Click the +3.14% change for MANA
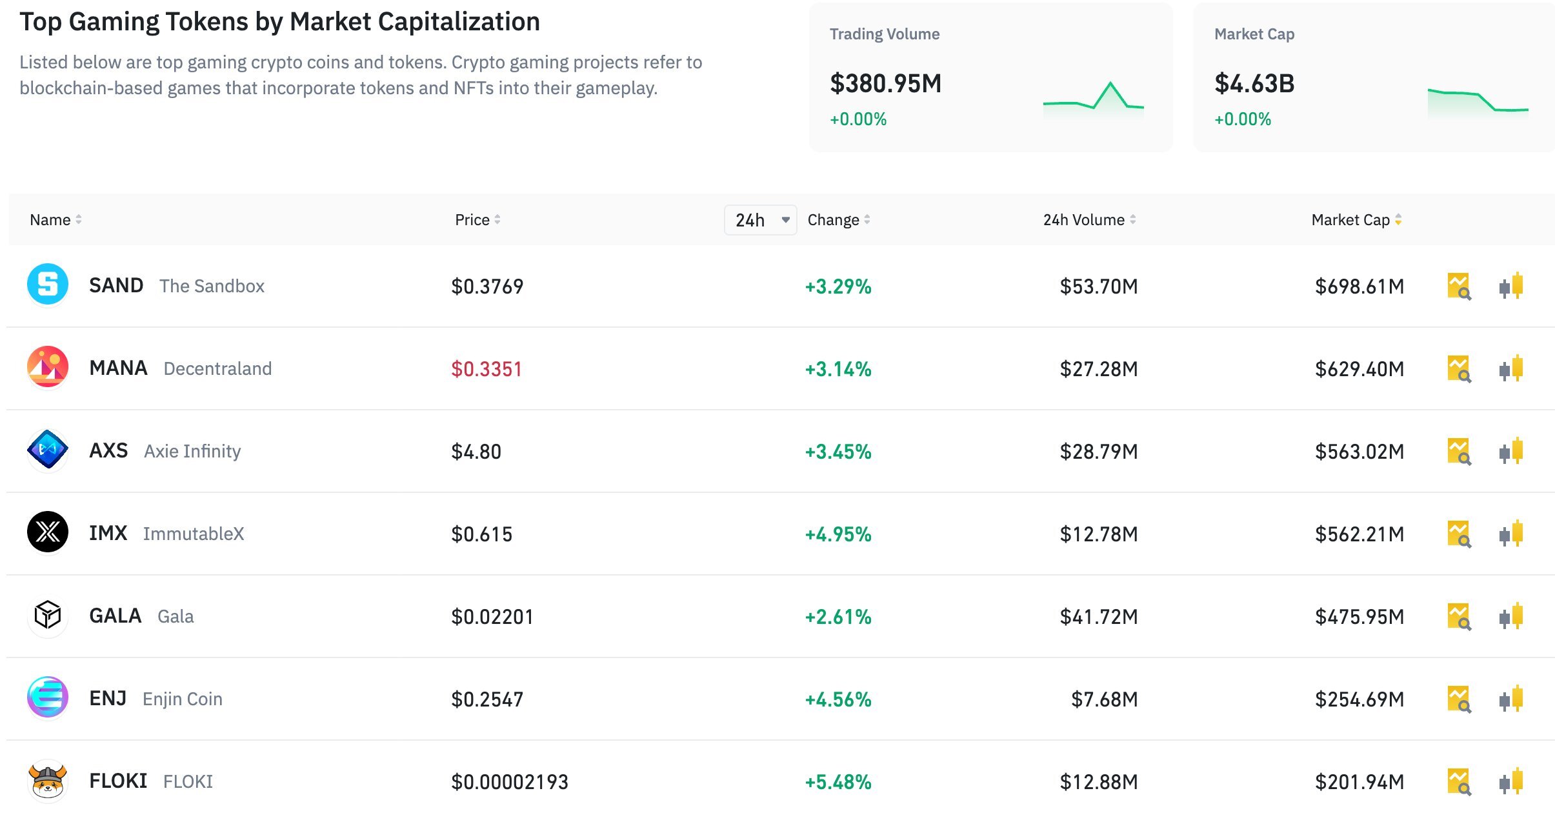The image size is (1555, 822). coord(838,368)
